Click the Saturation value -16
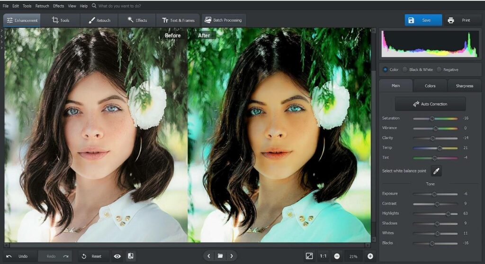 click(466, 118)
